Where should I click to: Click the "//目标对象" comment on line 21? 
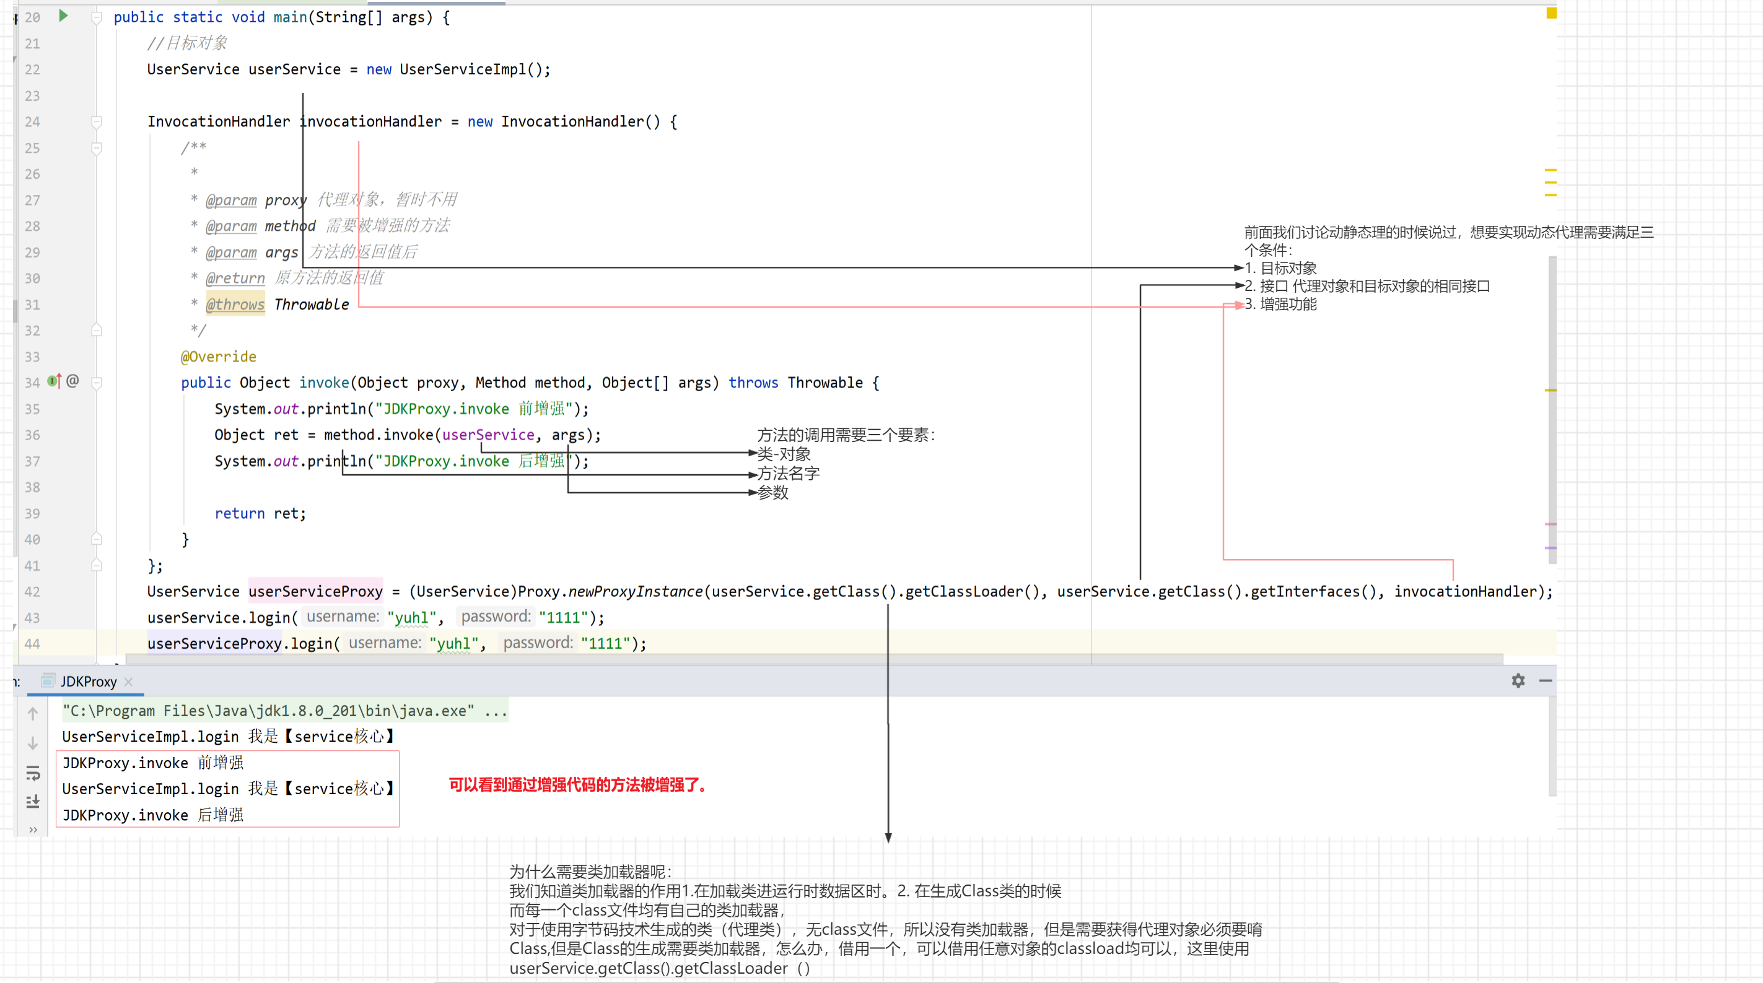coord(187,43)
